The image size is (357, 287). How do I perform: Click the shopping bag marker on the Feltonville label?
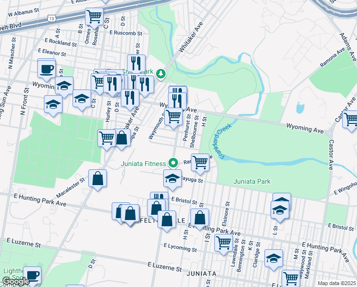tap(167, 221)
